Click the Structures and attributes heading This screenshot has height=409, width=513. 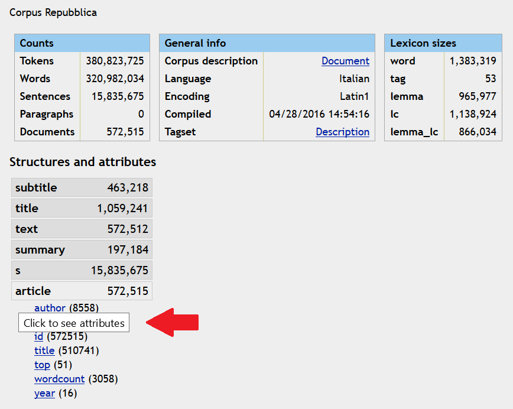pos(83,162)
